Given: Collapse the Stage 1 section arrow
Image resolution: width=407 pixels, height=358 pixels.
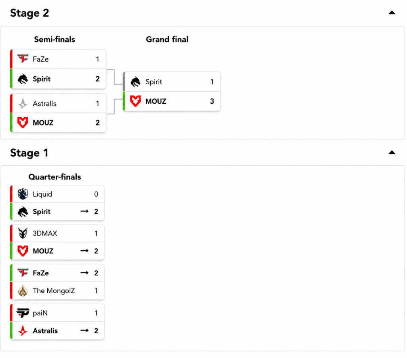Looking at the screenshot, I should tap(391, 152).
